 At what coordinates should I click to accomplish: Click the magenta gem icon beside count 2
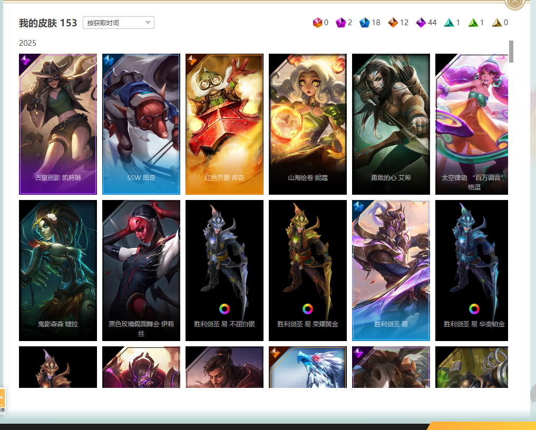341,23
